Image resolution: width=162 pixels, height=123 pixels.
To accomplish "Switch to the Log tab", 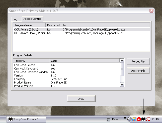I will pyautogui.click(x=17, y=19).
